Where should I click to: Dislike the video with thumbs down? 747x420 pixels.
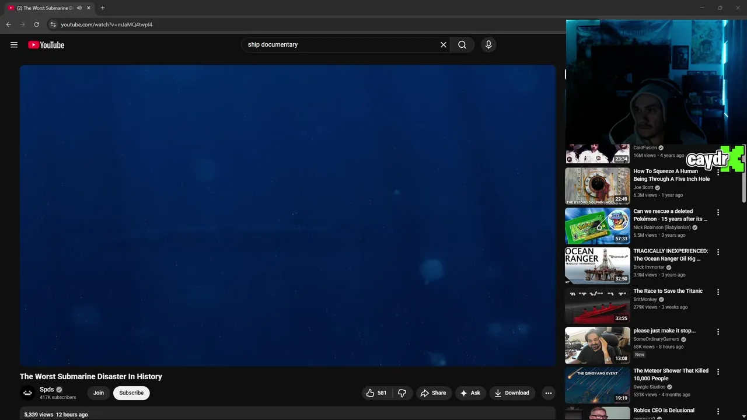(402, 393)
